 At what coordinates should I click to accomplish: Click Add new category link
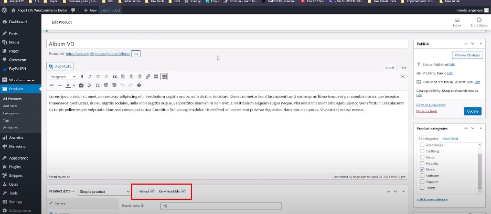coord(432,199)
